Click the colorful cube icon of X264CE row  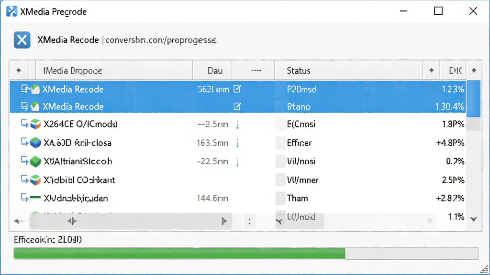point(35,124)
